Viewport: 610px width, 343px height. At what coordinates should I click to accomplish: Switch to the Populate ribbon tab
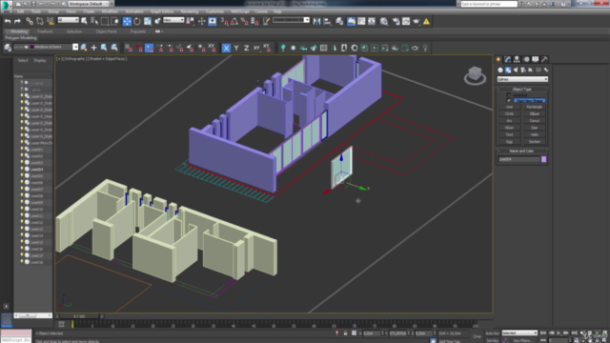137,31
